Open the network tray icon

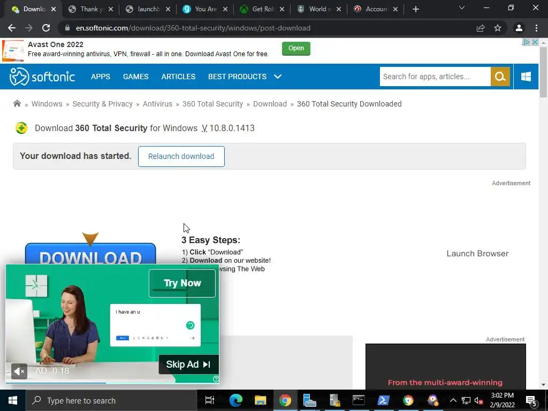466,400
